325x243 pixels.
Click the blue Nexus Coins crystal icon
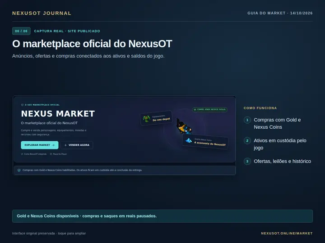click(x=189, y=140)
